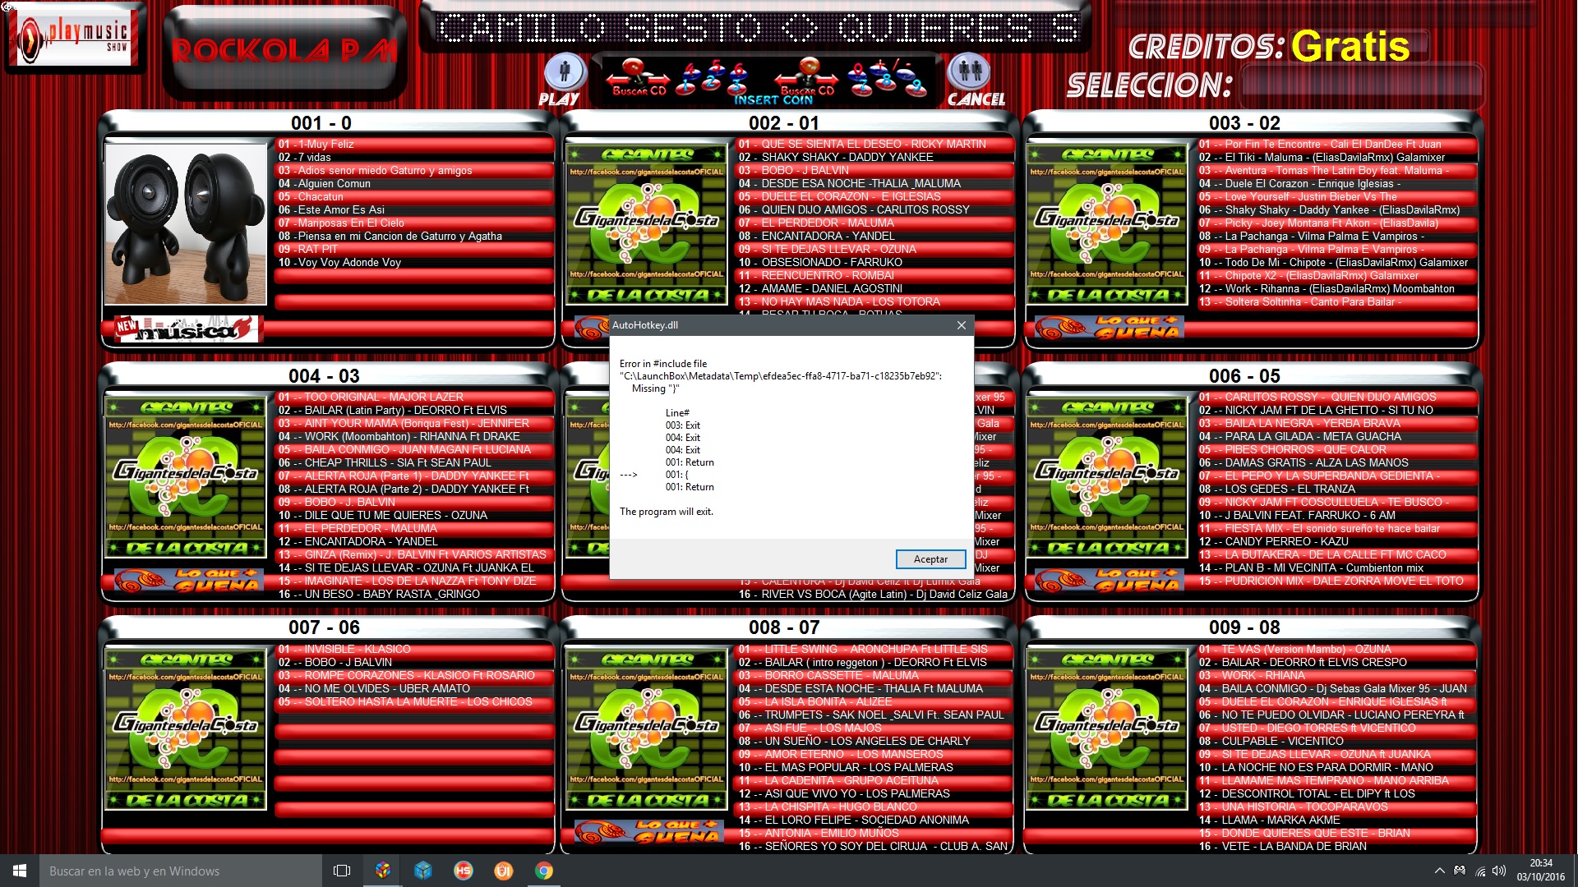Select song 'INVISIBLE - KLASICO'
1578x887 pixels.
[x=414, y=649]
